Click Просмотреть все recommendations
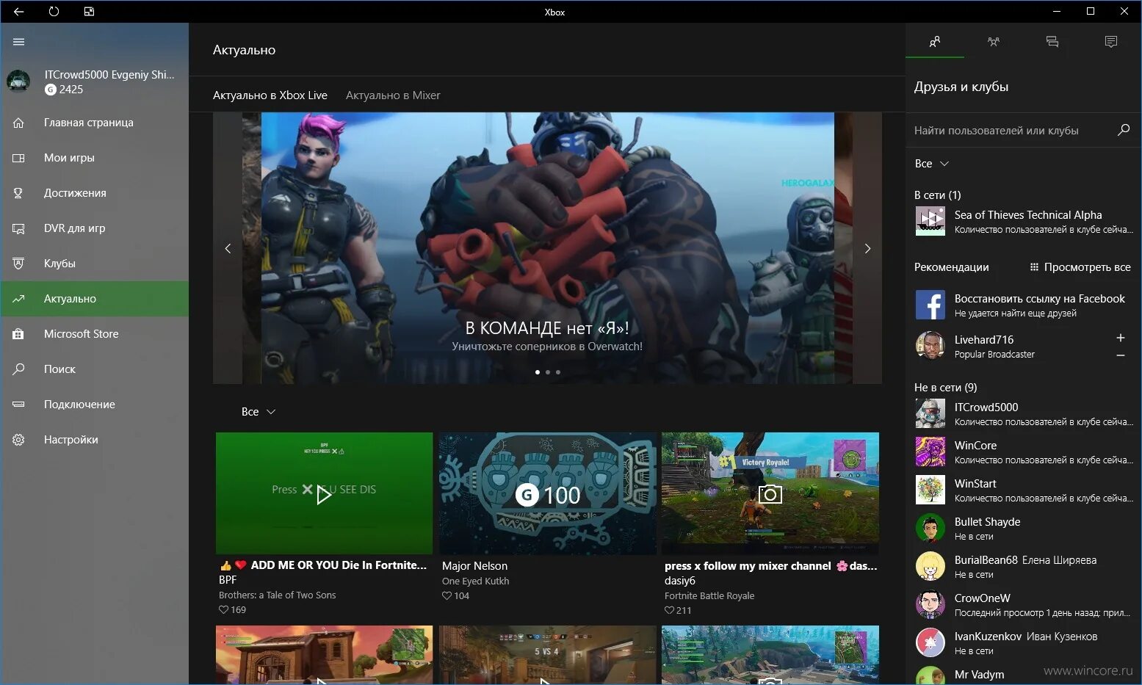Viewport: 1142px width, 685px height. 1080,267
